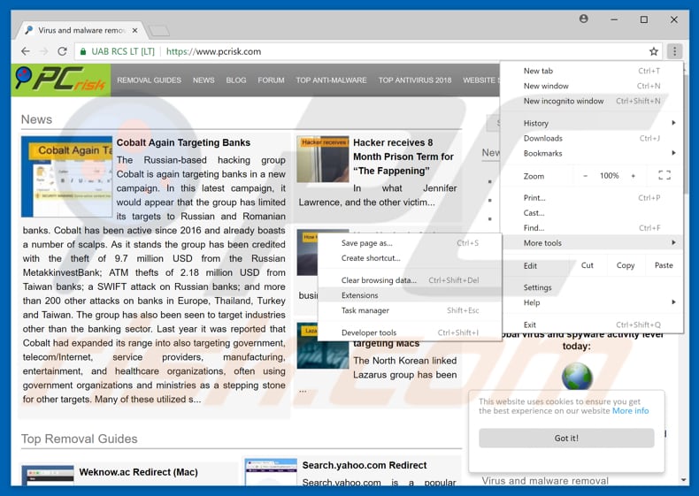The height and width of the screenshot is (496, 699).
Task: Click the PCrisk logo
Action: (61, 80)
